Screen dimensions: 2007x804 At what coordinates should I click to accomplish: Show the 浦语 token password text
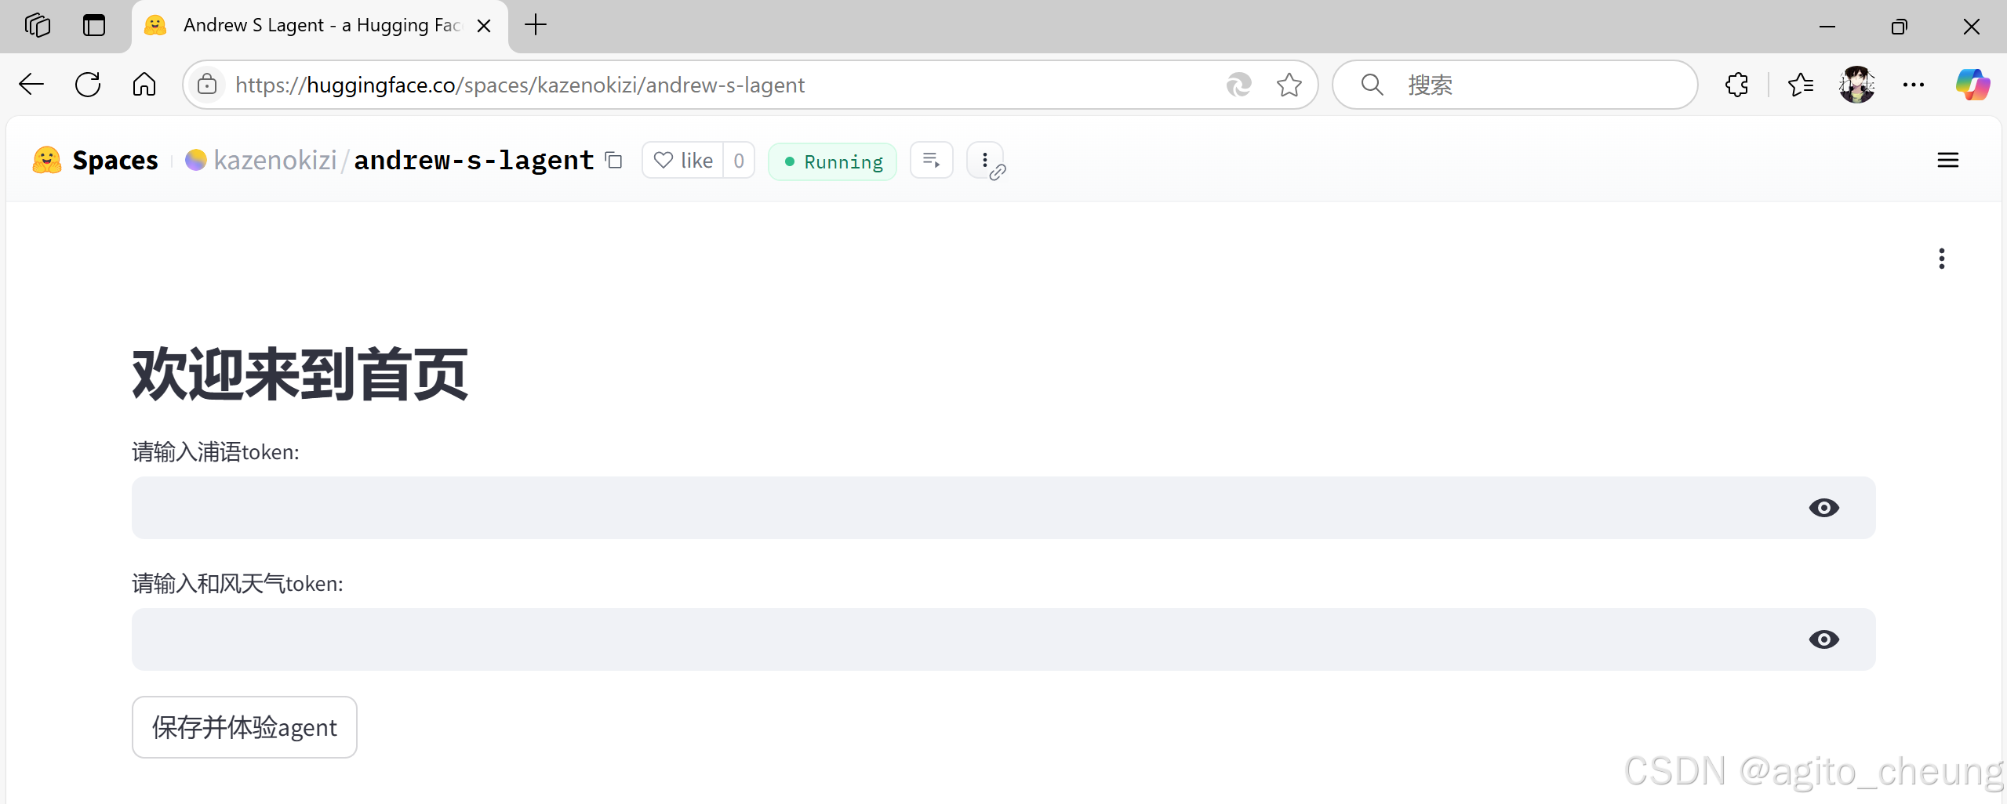click(x=1824, y=508)
